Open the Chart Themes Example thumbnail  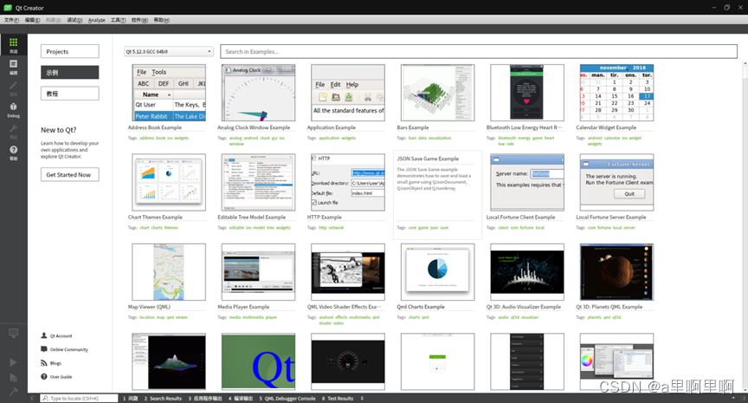[169, 182]
